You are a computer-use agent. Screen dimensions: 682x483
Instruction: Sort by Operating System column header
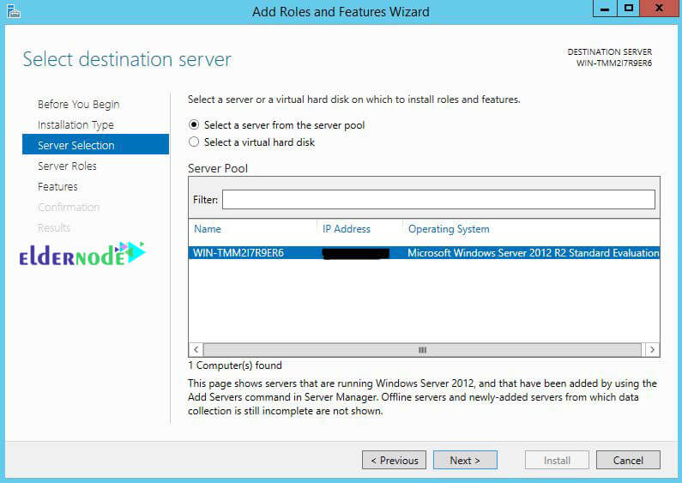pos(449,229)
